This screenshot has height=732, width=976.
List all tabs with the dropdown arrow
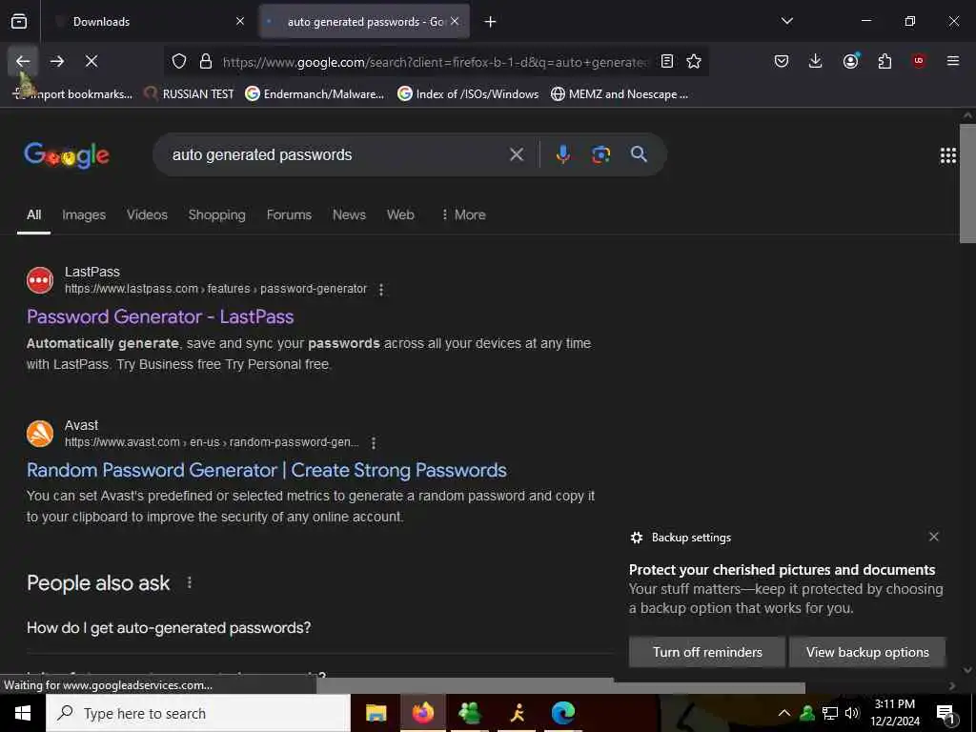click(787, 21)
